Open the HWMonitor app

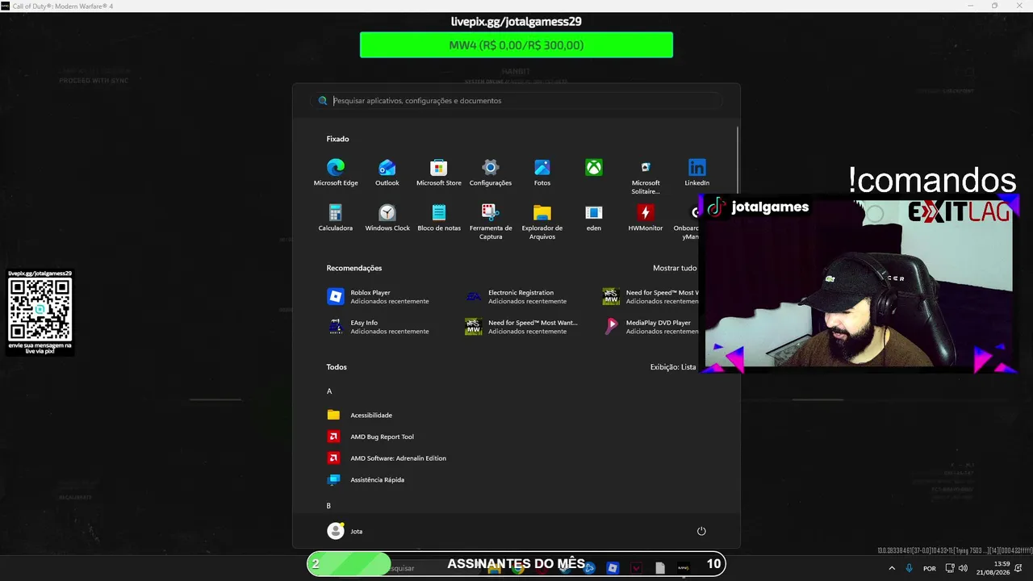(x=646, y=217)
